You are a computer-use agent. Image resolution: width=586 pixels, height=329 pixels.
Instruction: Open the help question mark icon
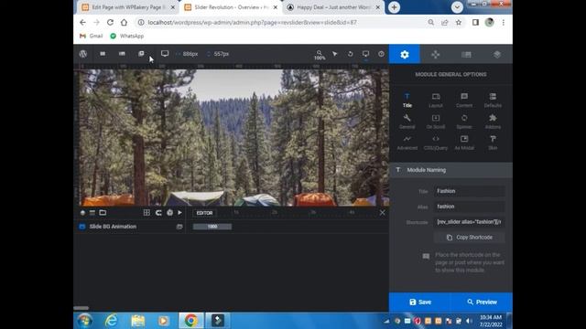pyautogui.click(x=381, y=54)
